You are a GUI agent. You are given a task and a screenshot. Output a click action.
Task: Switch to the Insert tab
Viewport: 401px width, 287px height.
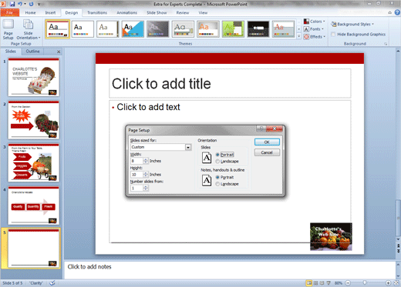click(50, 12)
